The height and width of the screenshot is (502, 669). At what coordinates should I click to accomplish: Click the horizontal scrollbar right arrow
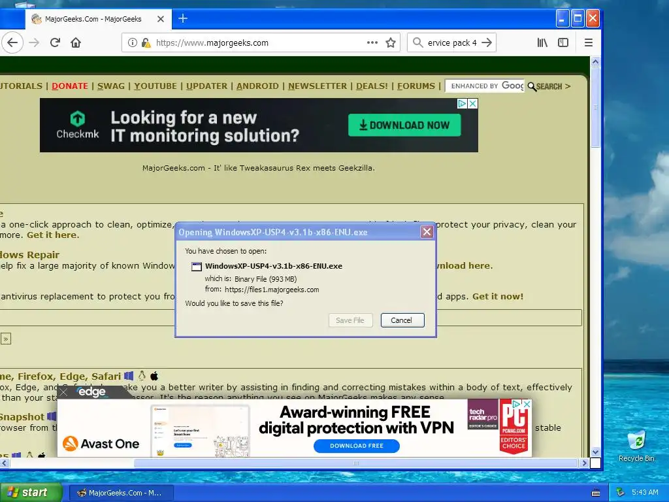click(x=585, y=463)
